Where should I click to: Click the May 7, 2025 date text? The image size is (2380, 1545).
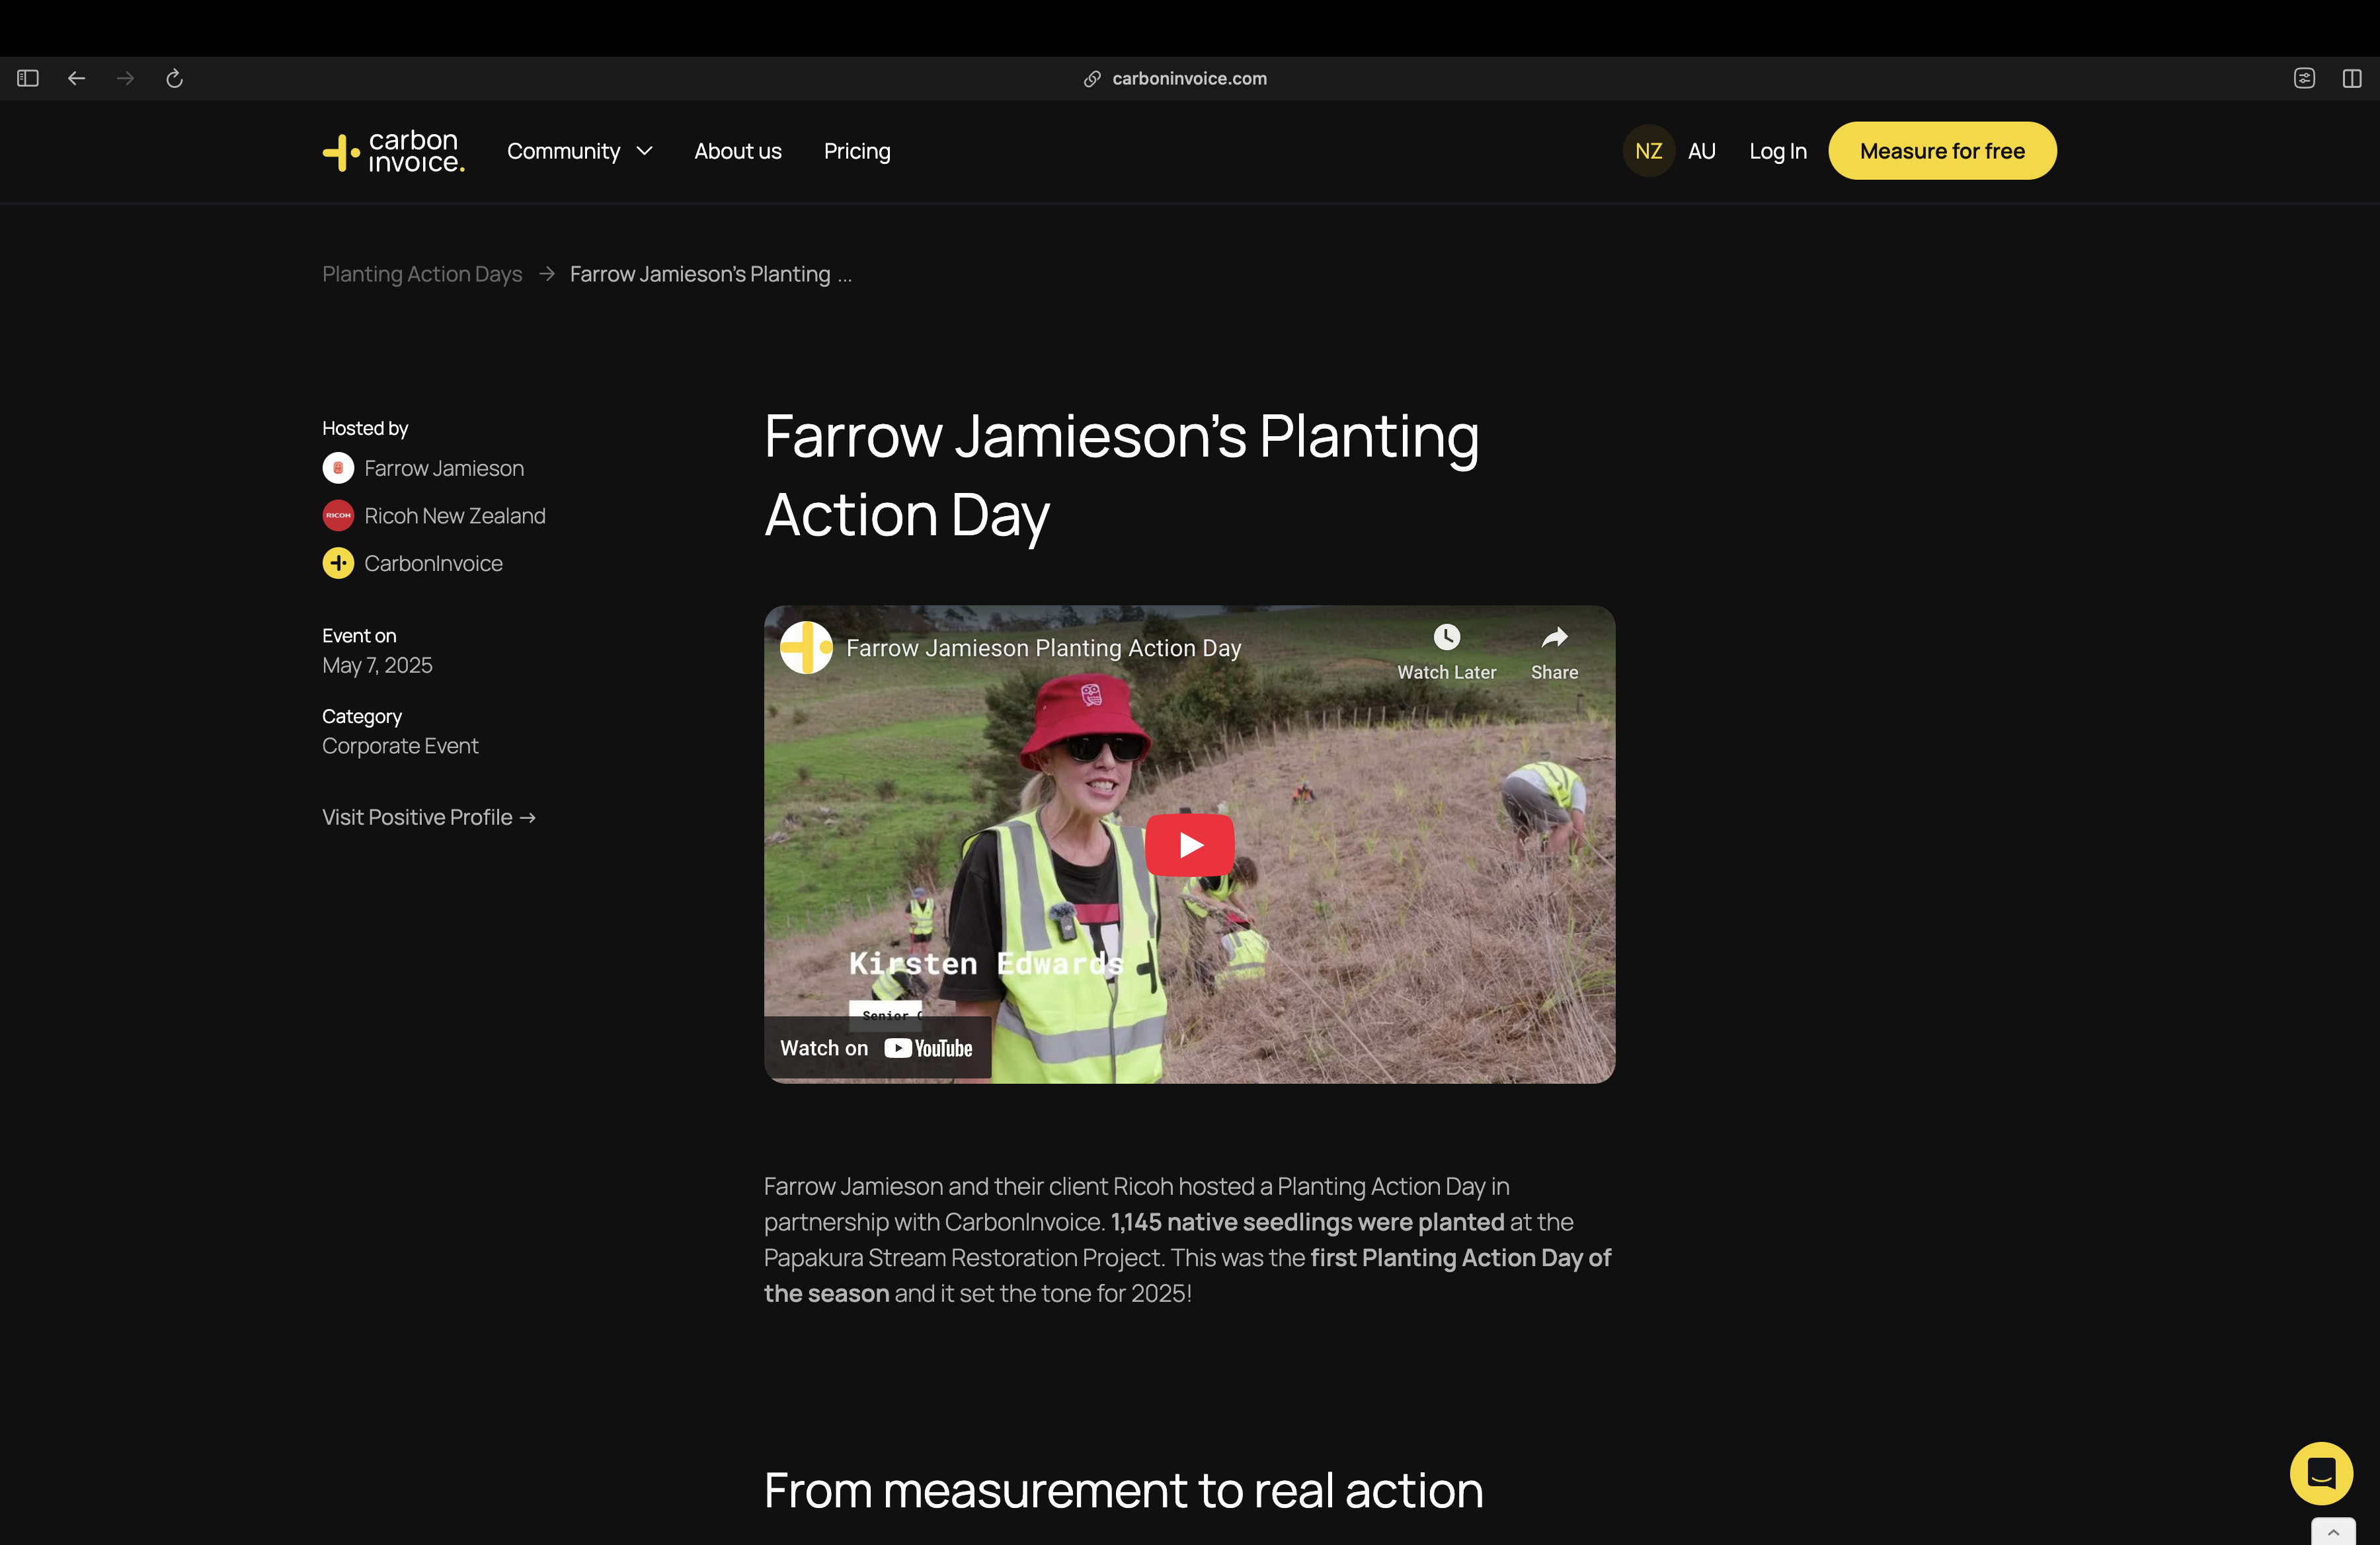[x=377, y=665]
